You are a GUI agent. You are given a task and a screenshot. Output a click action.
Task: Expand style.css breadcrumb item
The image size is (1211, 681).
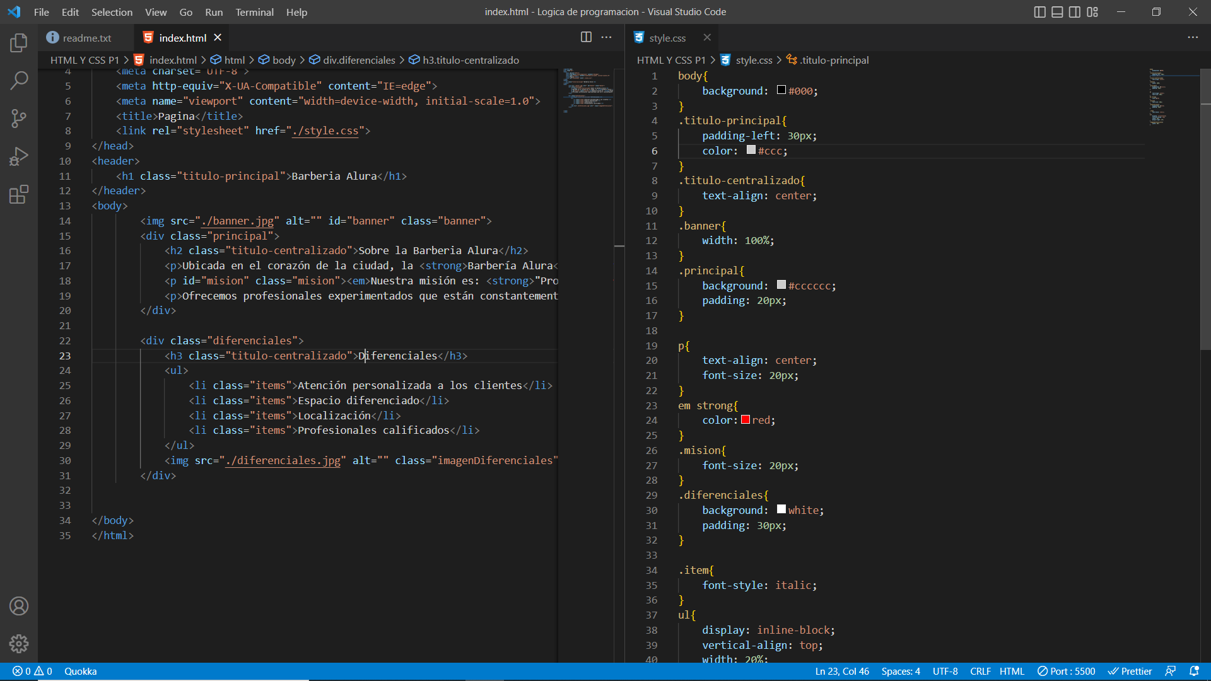click(x=747, y=60)
